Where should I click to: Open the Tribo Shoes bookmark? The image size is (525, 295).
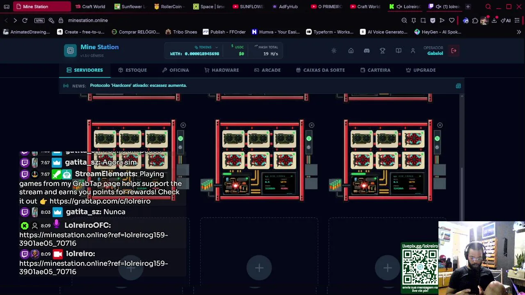point(181,32)
